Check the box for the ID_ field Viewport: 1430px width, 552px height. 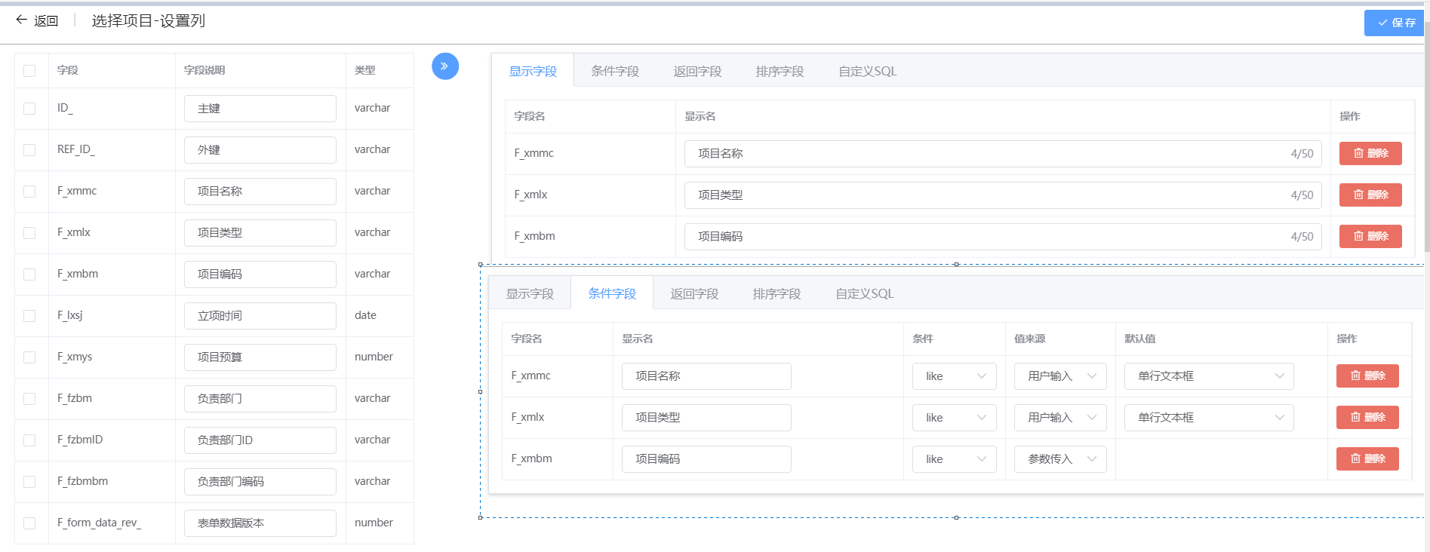pos(29,109)
